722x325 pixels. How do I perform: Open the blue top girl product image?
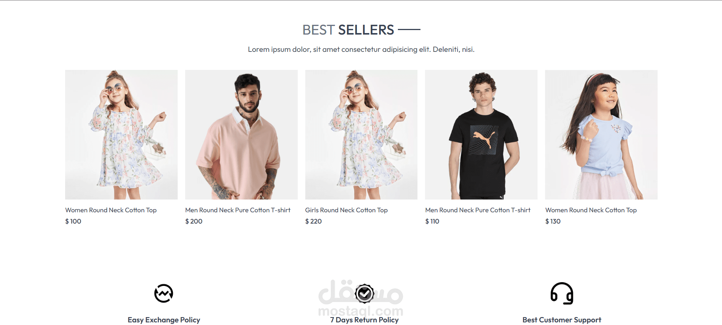pos(601,135)
